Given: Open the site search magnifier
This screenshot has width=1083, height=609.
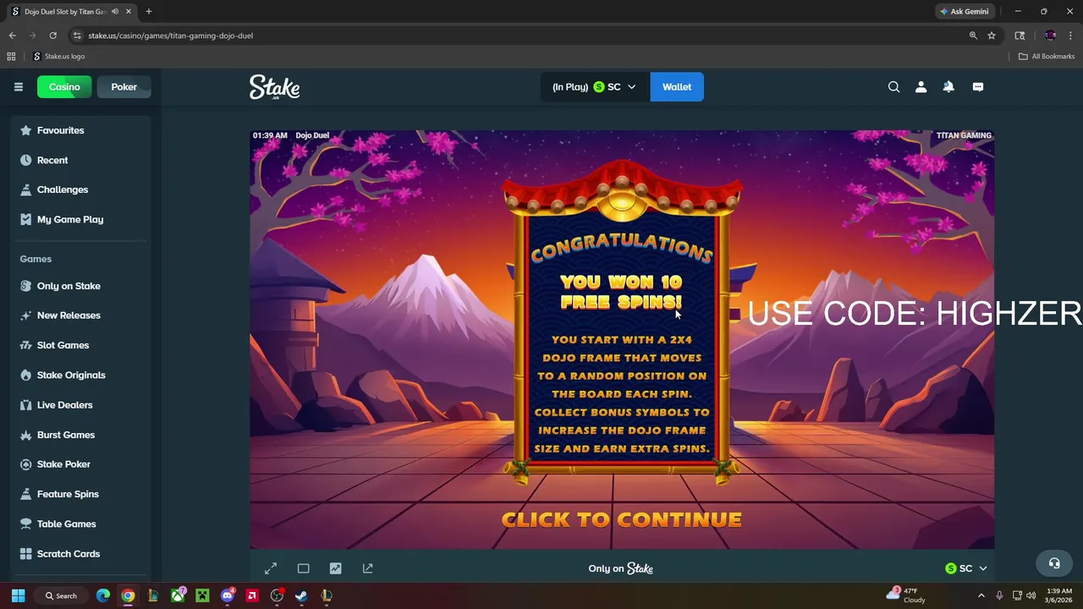Looking at the screenshot, I should pos(893,87).
